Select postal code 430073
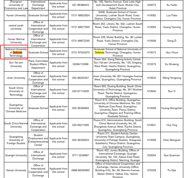The width and height of the screenshot is (196, 178). [x=152, y=5]
